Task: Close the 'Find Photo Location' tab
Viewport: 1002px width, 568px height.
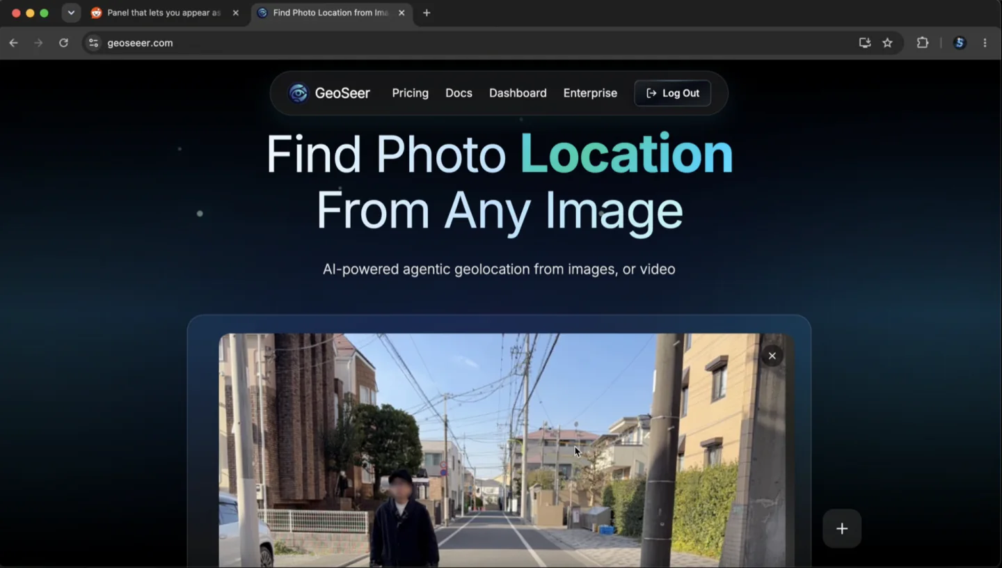Action: click(401, 13)
